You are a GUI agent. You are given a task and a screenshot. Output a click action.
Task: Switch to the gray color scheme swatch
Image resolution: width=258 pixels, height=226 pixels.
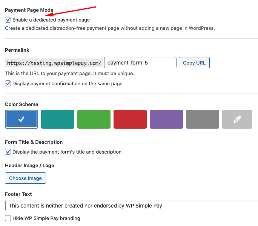(203, 119)
